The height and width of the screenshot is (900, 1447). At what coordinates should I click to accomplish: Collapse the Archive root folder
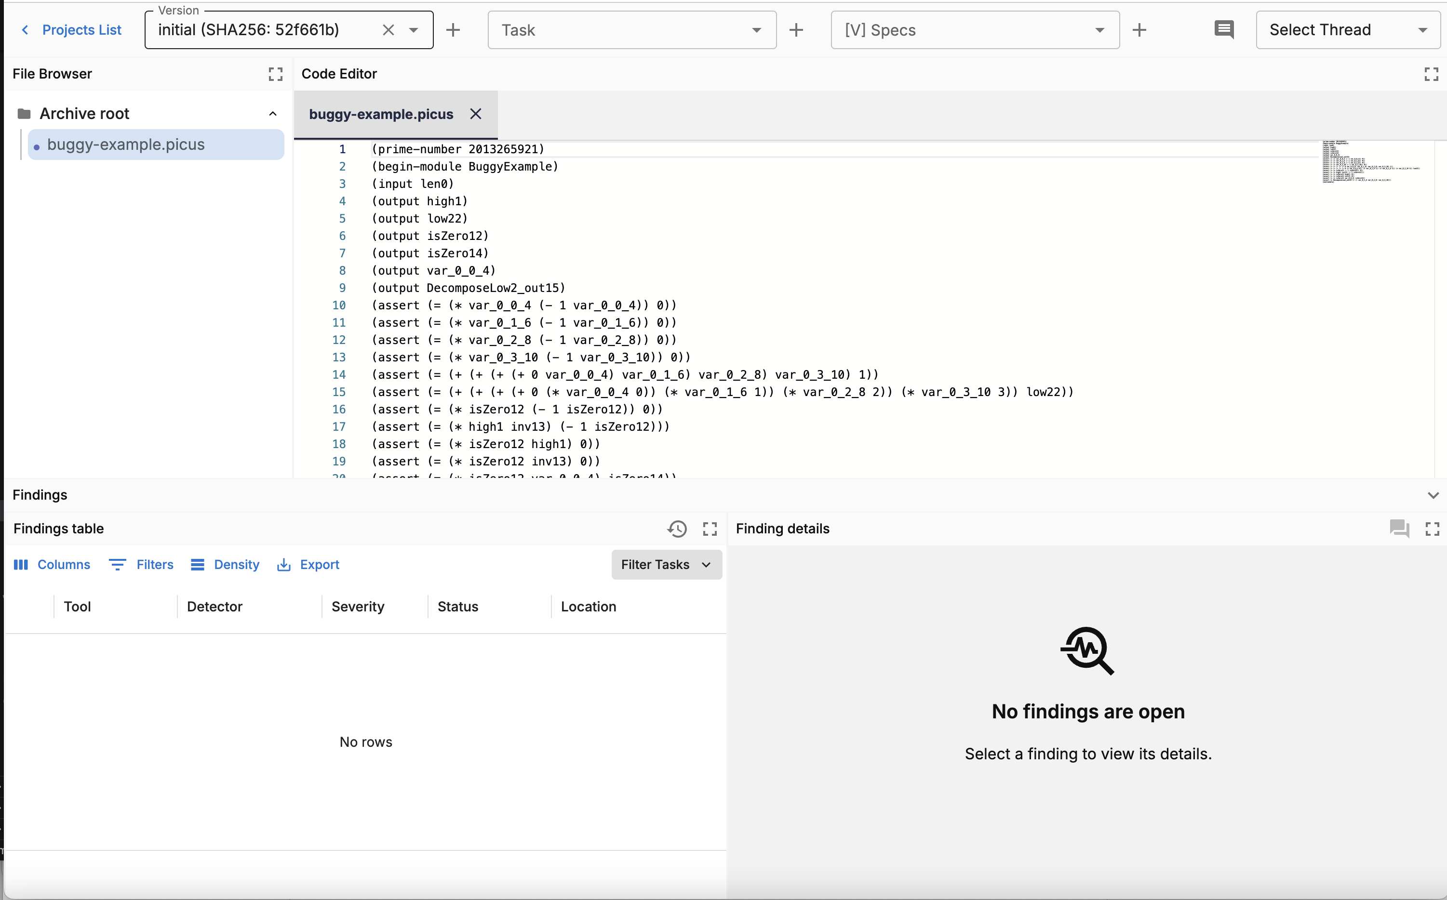pos(273,113)
